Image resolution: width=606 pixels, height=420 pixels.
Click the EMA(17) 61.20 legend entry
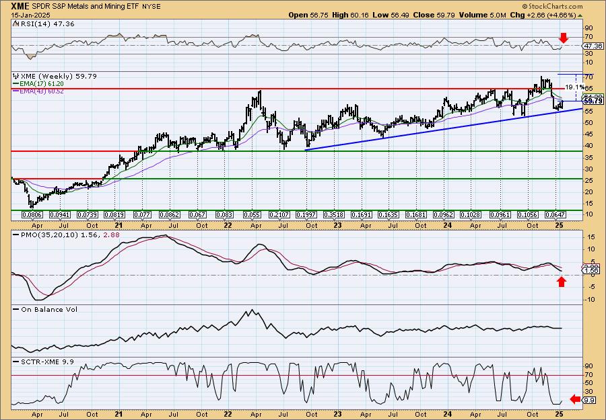pyautogui.click(x=38, y=84)
